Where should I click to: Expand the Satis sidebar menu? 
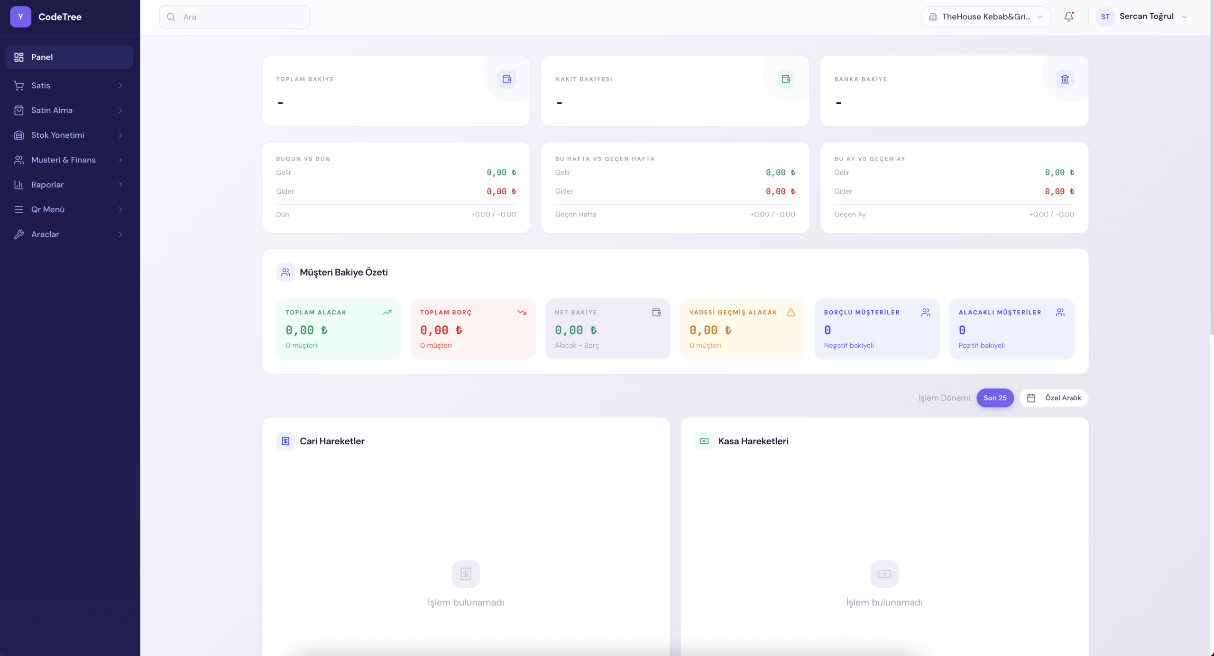point(69,85)
